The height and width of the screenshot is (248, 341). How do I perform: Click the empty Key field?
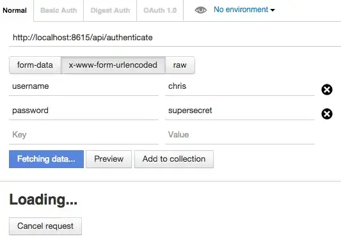coord(84,135)
